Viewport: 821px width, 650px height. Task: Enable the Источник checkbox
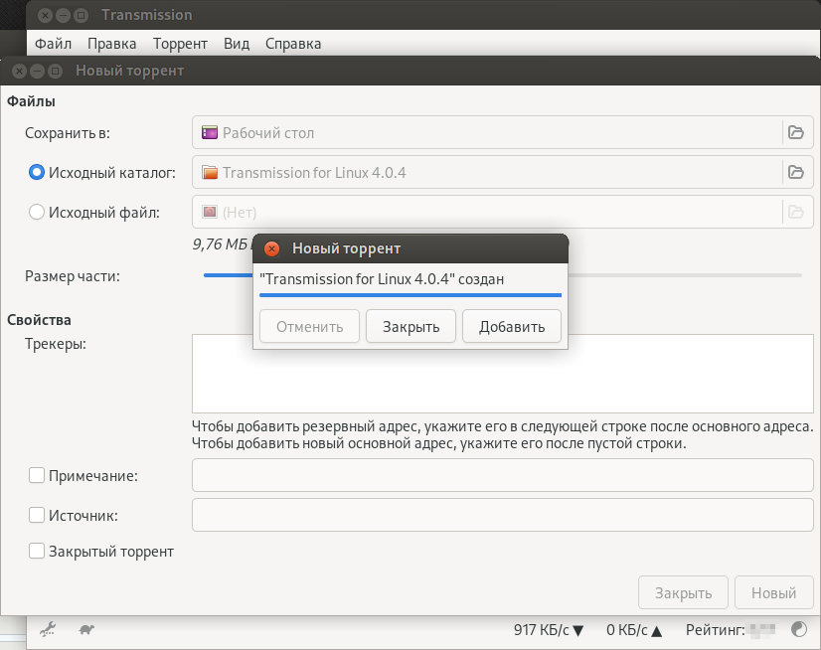point(37,516)
